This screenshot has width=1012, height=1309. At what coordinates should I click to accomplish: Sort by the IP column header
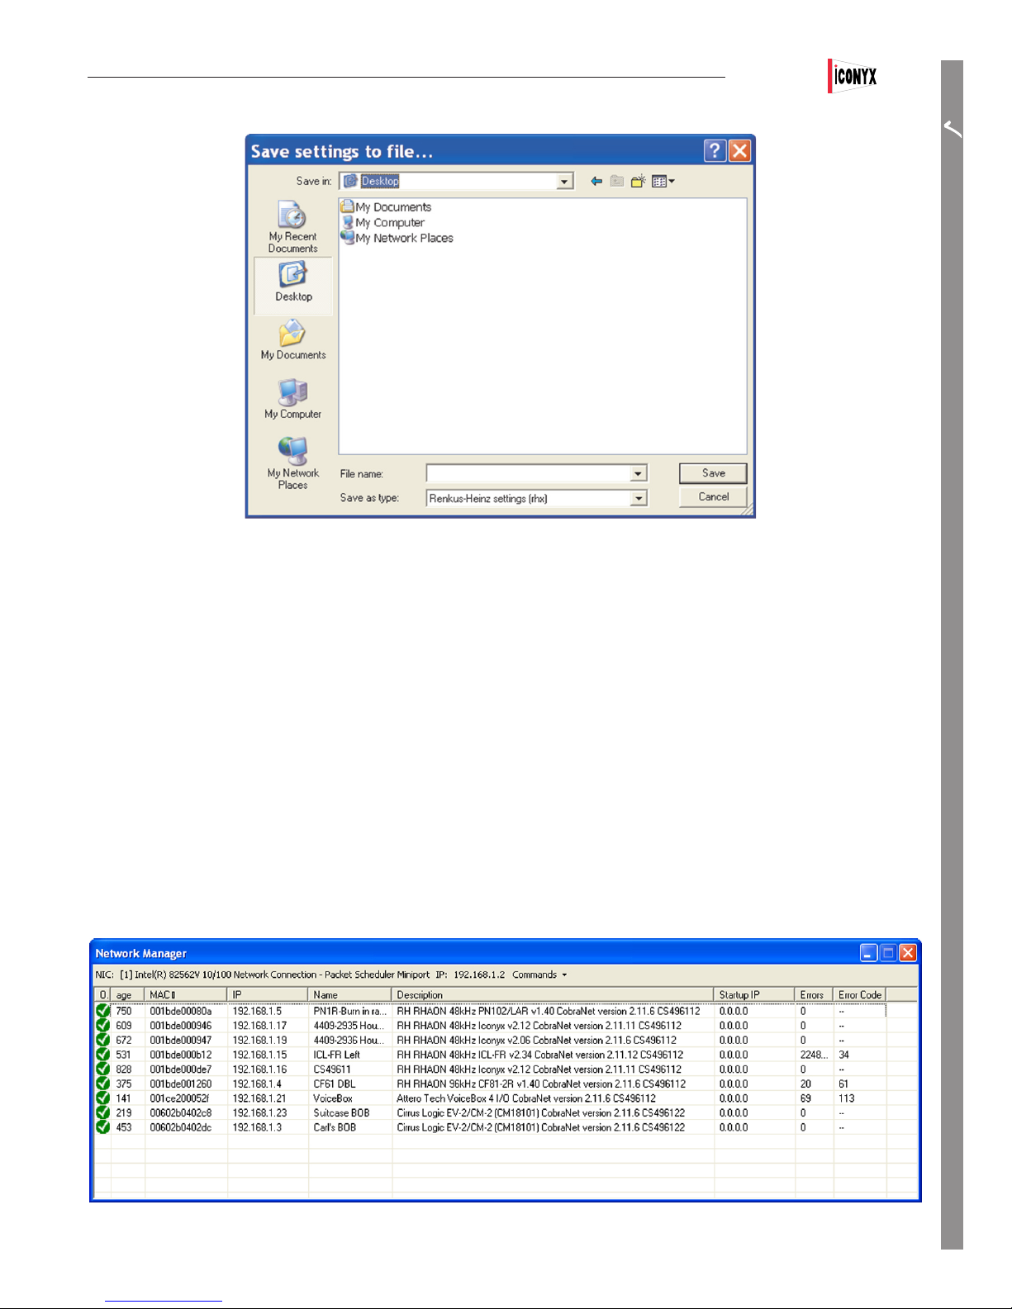click(x=267, y=994)
